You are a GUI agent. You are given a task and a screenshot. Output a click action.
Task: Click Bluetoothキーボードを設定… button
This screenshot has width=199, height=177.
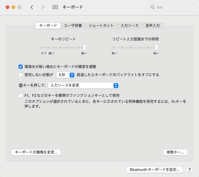tap(155, 170)
